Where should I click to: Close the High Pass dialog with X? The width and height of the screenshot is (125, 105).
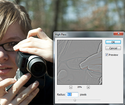(x=118, y=33)
